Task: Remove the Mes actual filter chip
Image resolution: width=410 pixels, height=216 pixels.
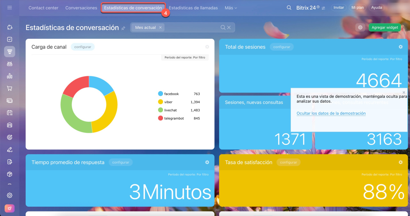Action: pos(160,28)
